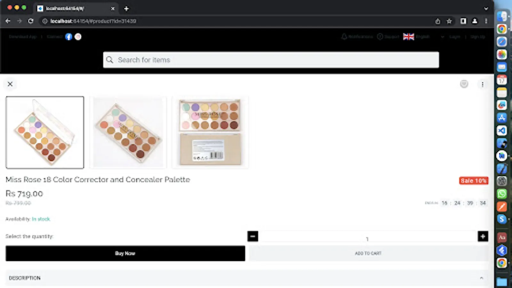This screenshot has height=288, width=512.
Task: Close the localhost browser tab
Action: (113, 9)
